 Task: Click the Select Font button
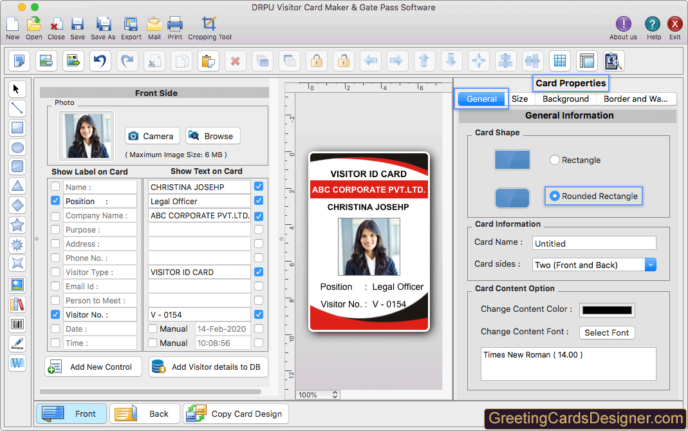tap(607, 332)
